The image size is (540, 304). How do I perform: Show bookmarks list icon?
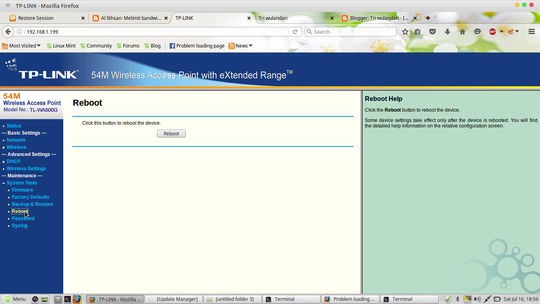tap(417, 32)
